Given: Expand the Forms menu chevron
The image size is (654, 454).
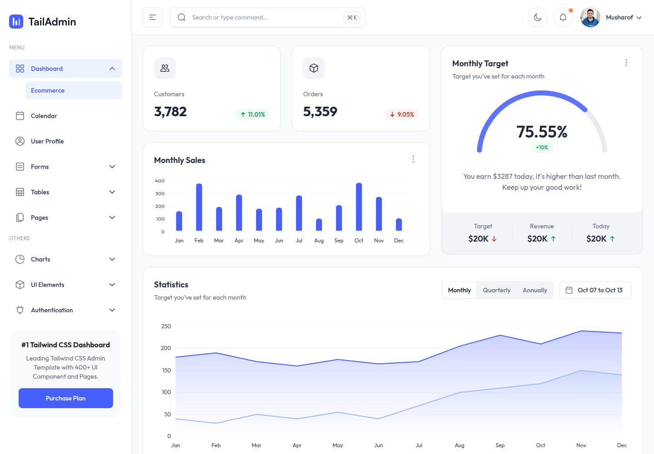Looking at the screenshot, I should (x=112, y=167).
